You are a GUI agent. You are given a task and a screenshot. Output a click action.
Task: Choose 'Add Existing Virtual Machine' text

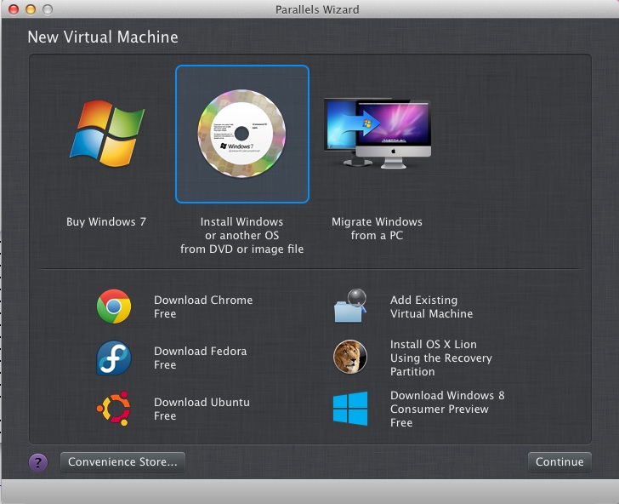[x=431, y=306]
